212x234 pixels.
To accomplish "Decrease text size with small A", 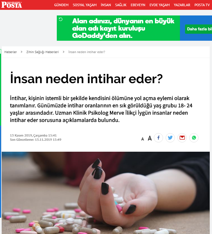I will (x=143, y=139).
